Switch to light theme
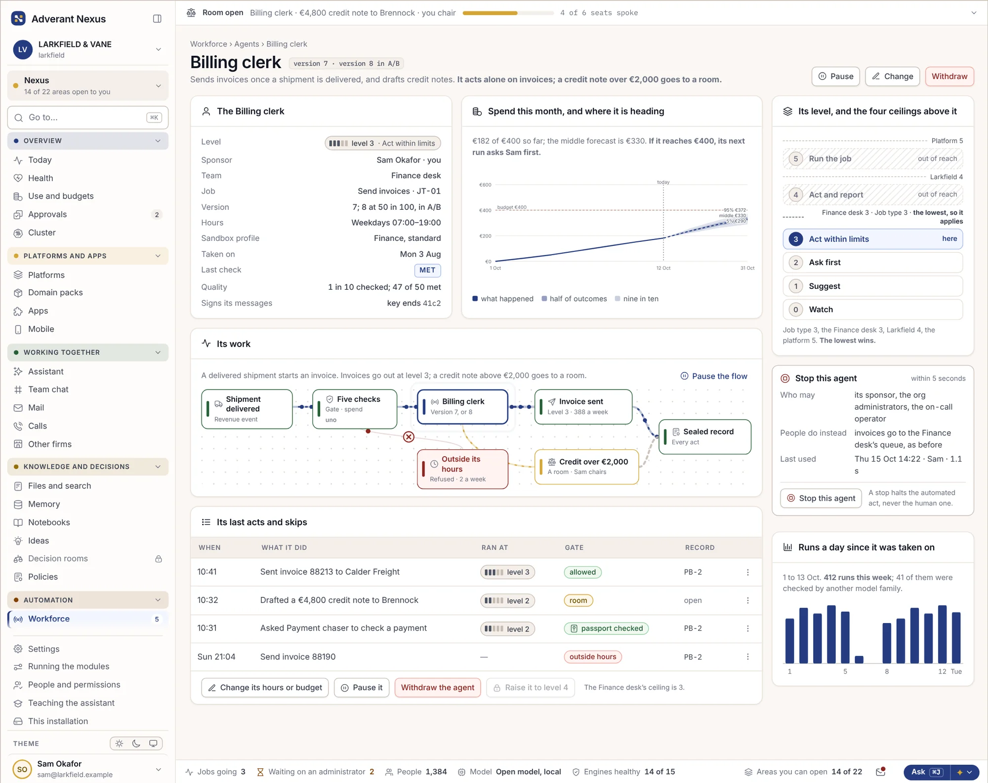Viewport: 988px width, 783px height. 120,744
